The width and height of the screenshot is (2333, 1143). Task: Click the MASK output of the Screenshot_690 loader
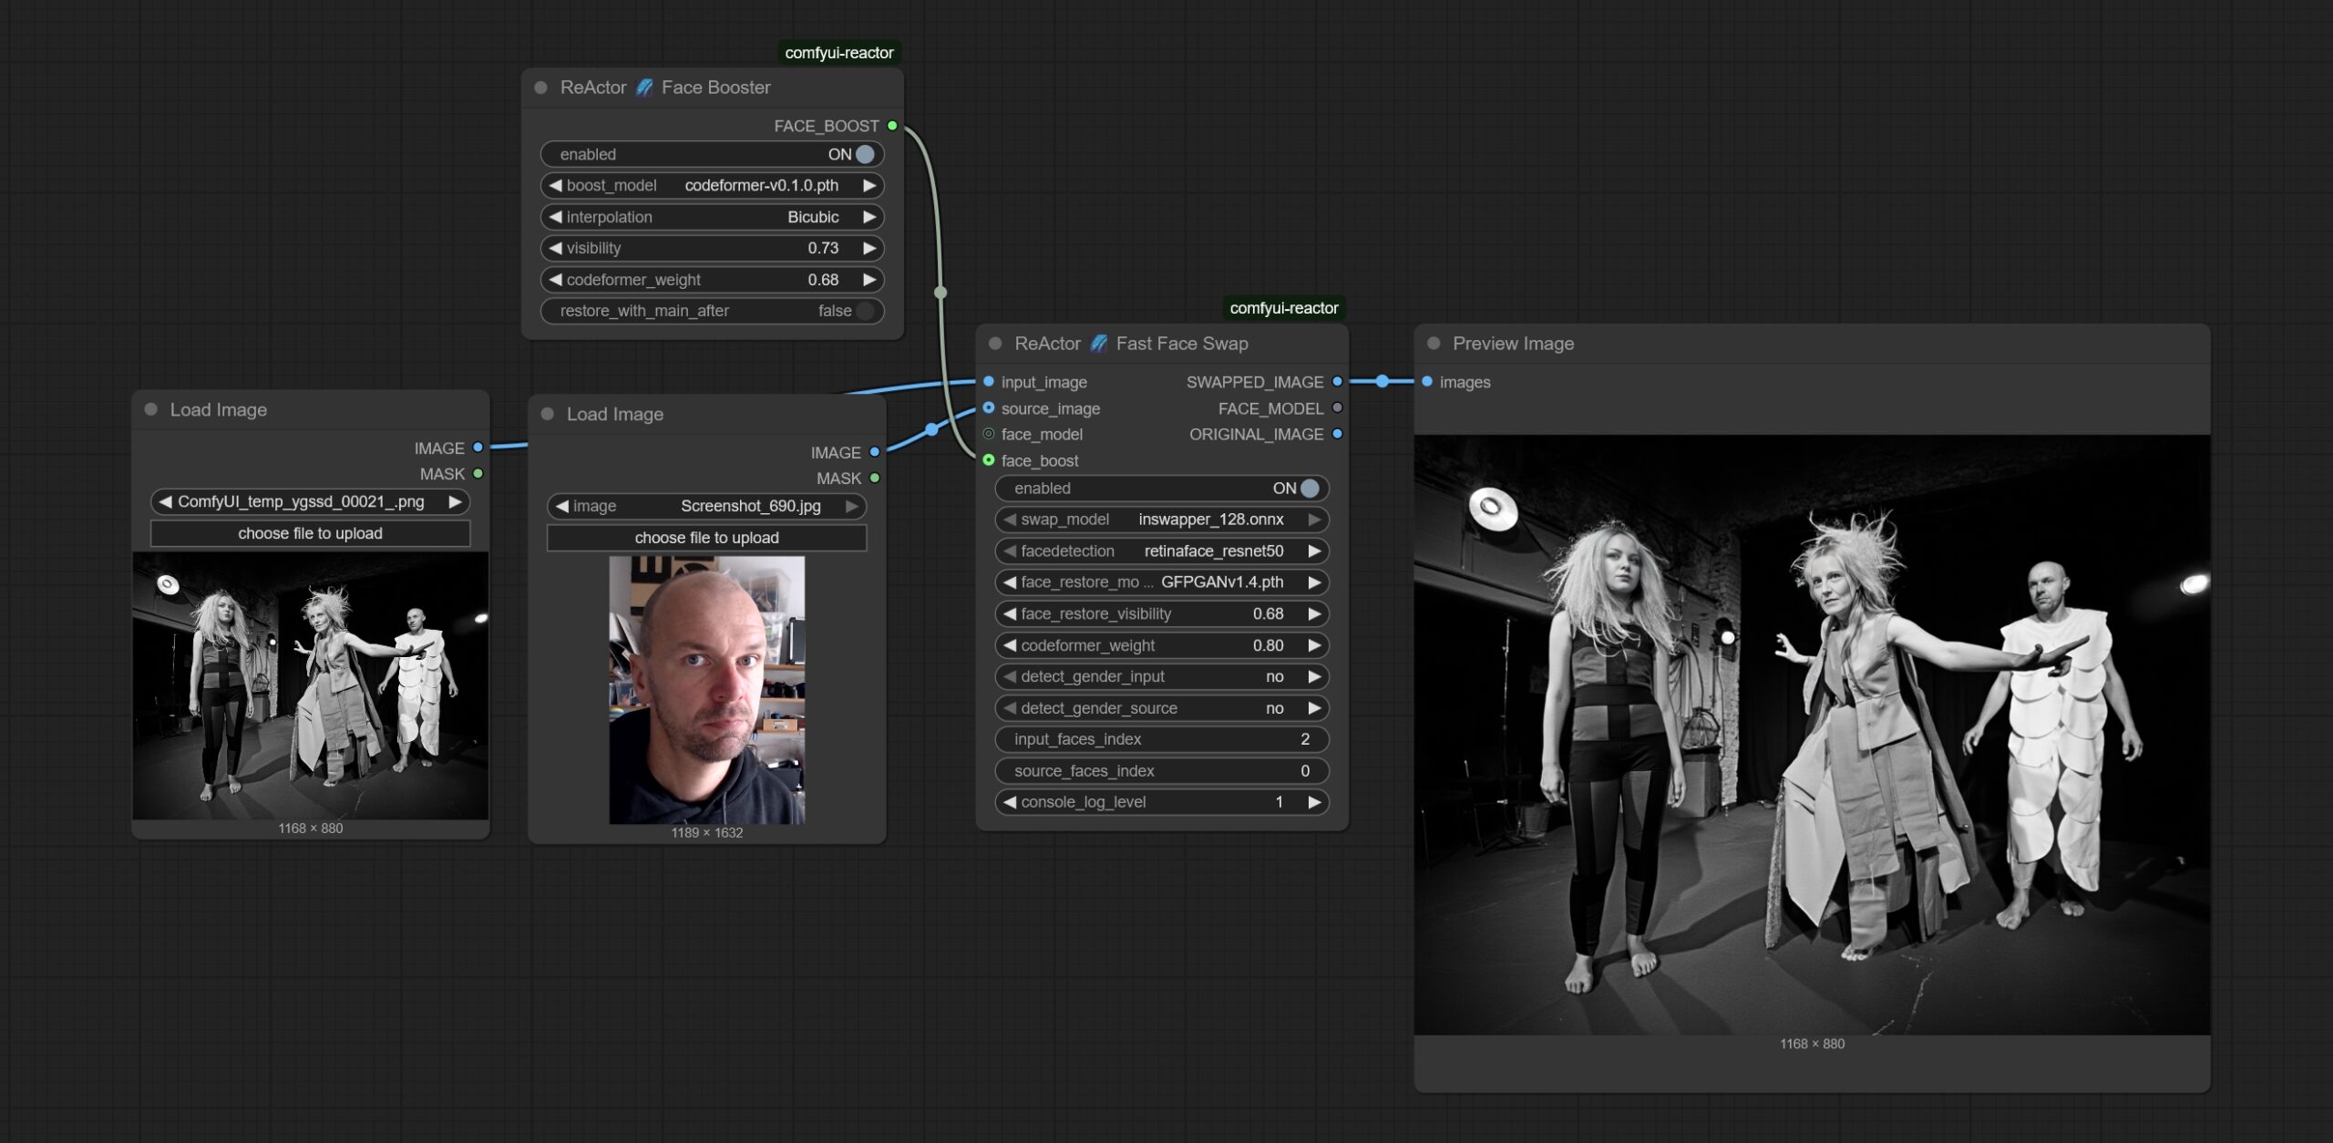pos(875,479)
